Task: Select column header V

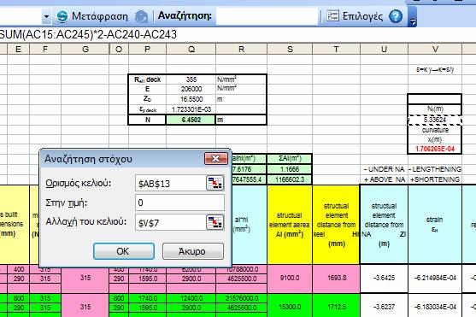Action: point(435,49)
